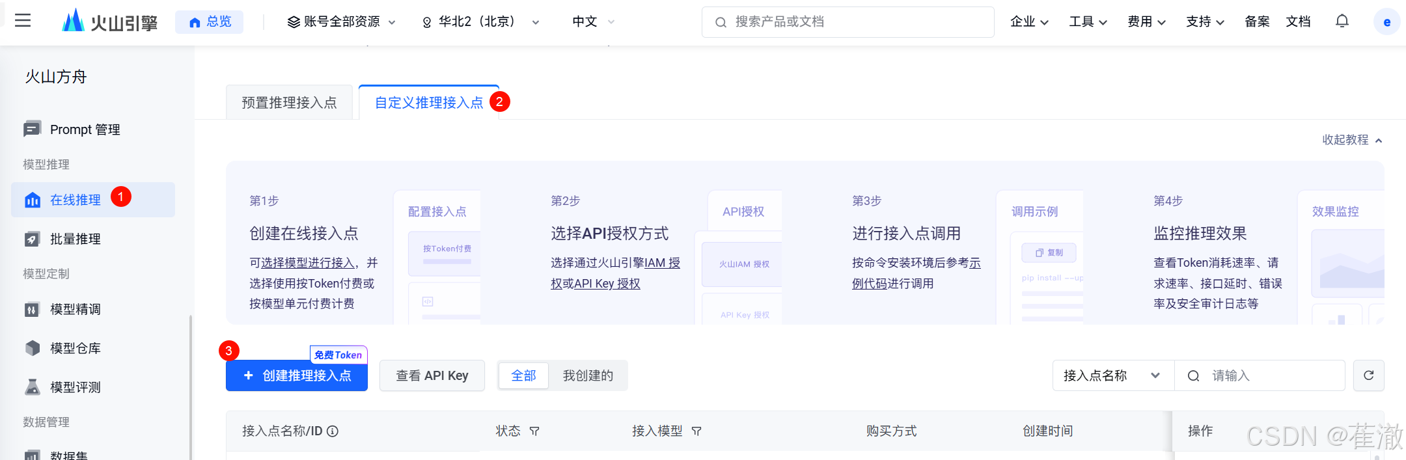1406x460 pixels.
Task: Open the 企业 menu
Action: tap(1029, 21)
